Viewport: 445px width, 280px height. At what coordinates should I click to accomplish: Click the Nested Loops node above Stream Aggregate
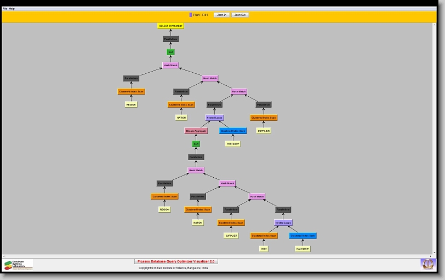(214, 118)
